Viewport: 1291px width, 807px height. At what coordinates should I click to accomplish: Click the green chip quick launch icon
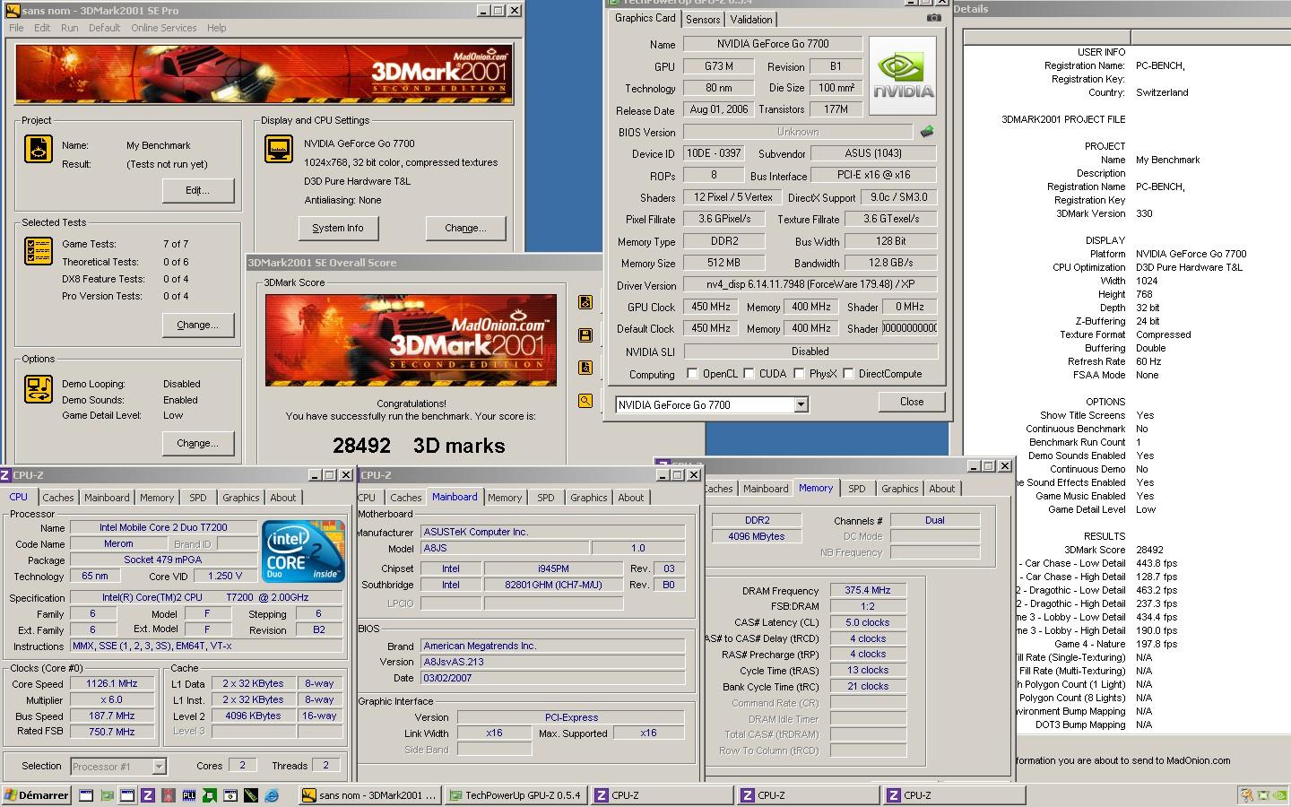(x=210, y=795)
